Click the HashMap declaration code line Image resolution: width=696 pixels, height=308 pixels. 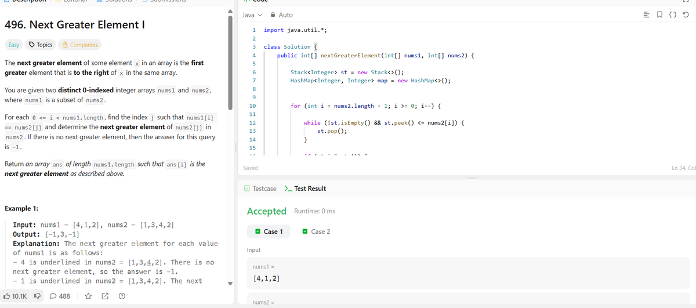click(370, 81)
